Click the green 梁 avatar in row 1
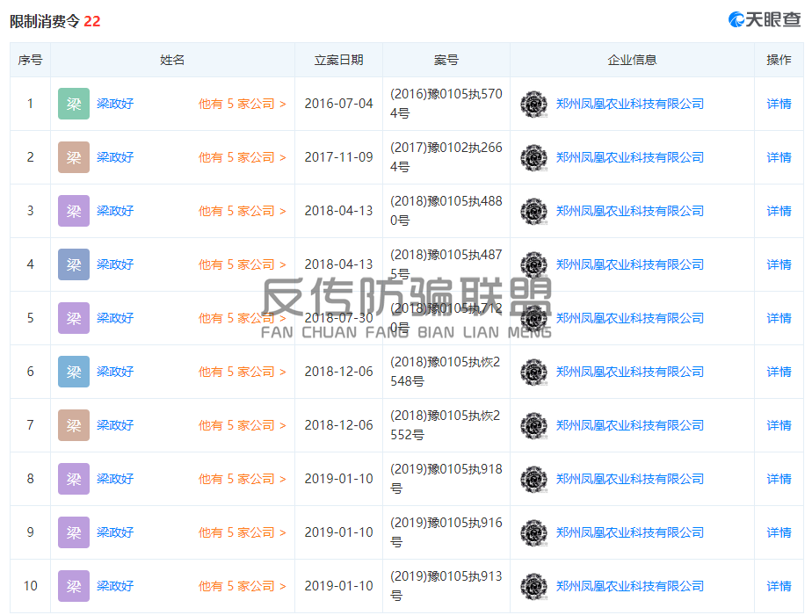812x615 pixels. click(74, 104)
